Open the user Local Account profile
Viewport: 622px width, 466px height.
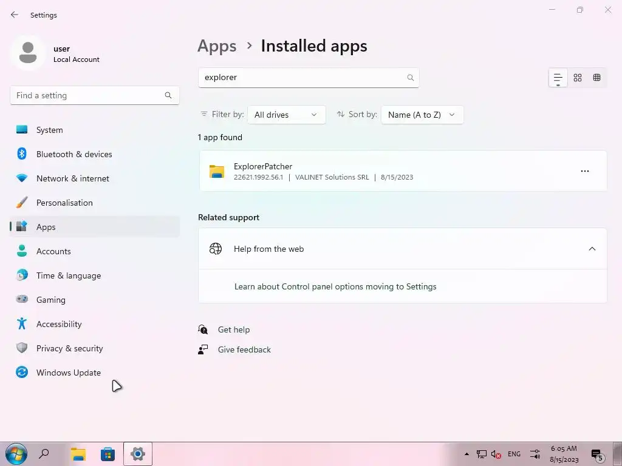point(55,53)
